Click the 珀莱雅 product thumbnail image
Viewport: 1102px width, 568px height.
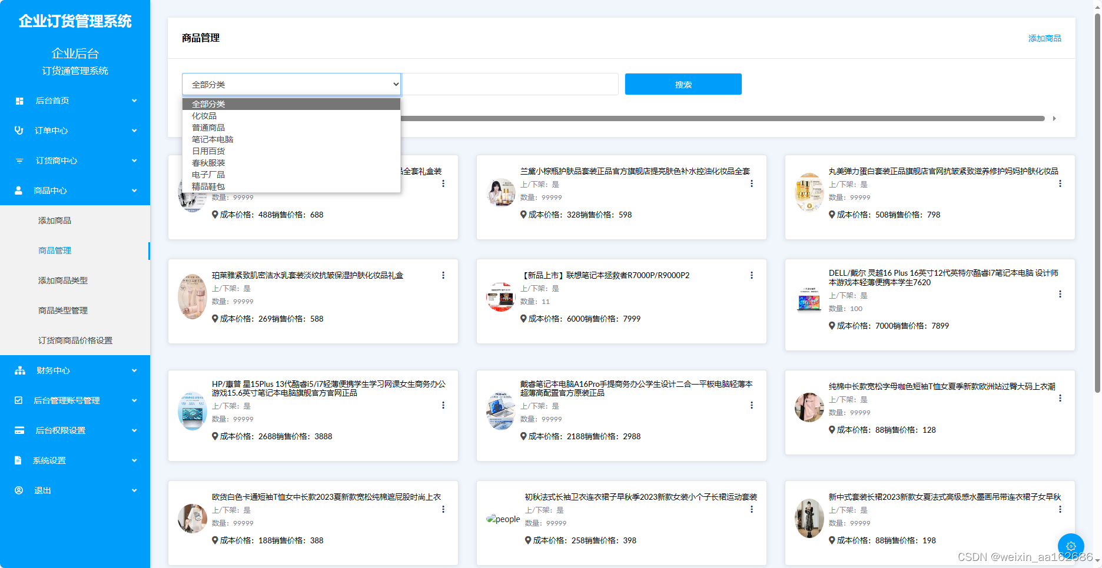click(192, 297)
